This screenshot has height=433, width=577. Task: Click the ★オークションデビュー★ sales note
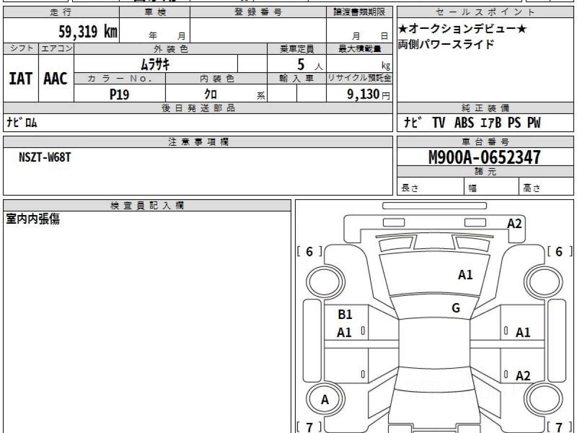pyautogui.click(x=462, y=29)
